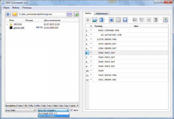Expand the GROOM folder tree node
Screen dimensions: 174x119
[7, 24]
